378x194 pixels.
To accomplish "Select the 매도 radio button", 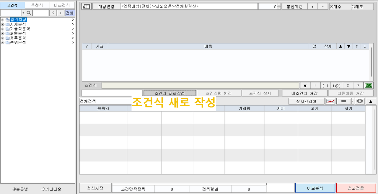I will [x=357, y=6].
